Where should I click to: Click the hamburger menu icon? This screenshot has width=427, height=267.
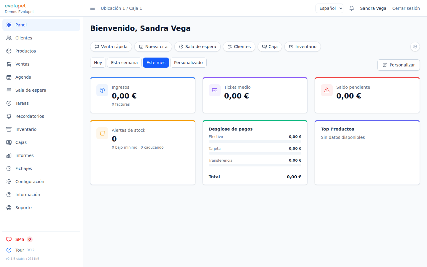(93, 8)
